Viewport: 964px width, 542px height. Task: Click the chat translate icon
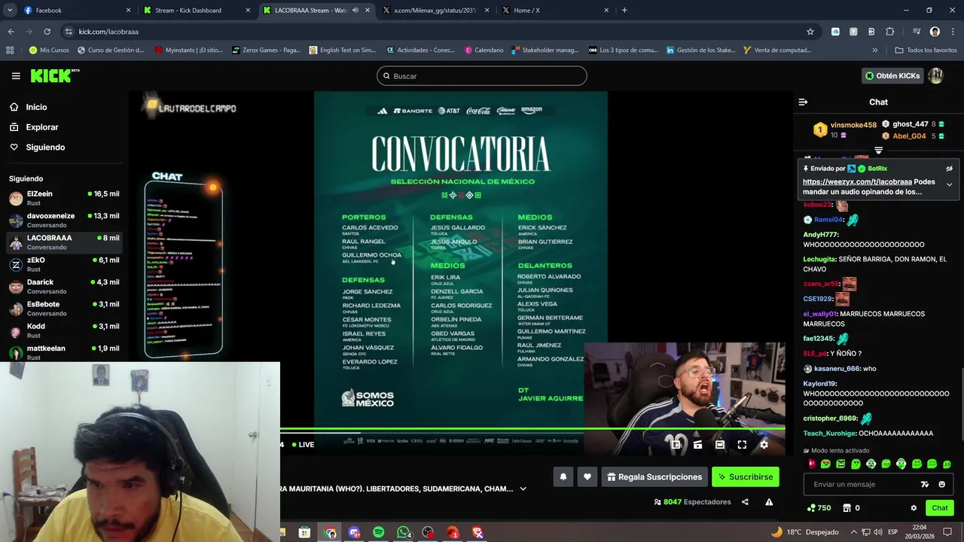click(x=925, y=484)
